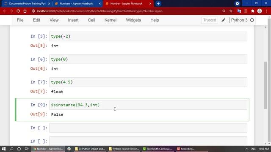
Task: Click the notebook vertical scrollbar thumb
Action: 265,85
